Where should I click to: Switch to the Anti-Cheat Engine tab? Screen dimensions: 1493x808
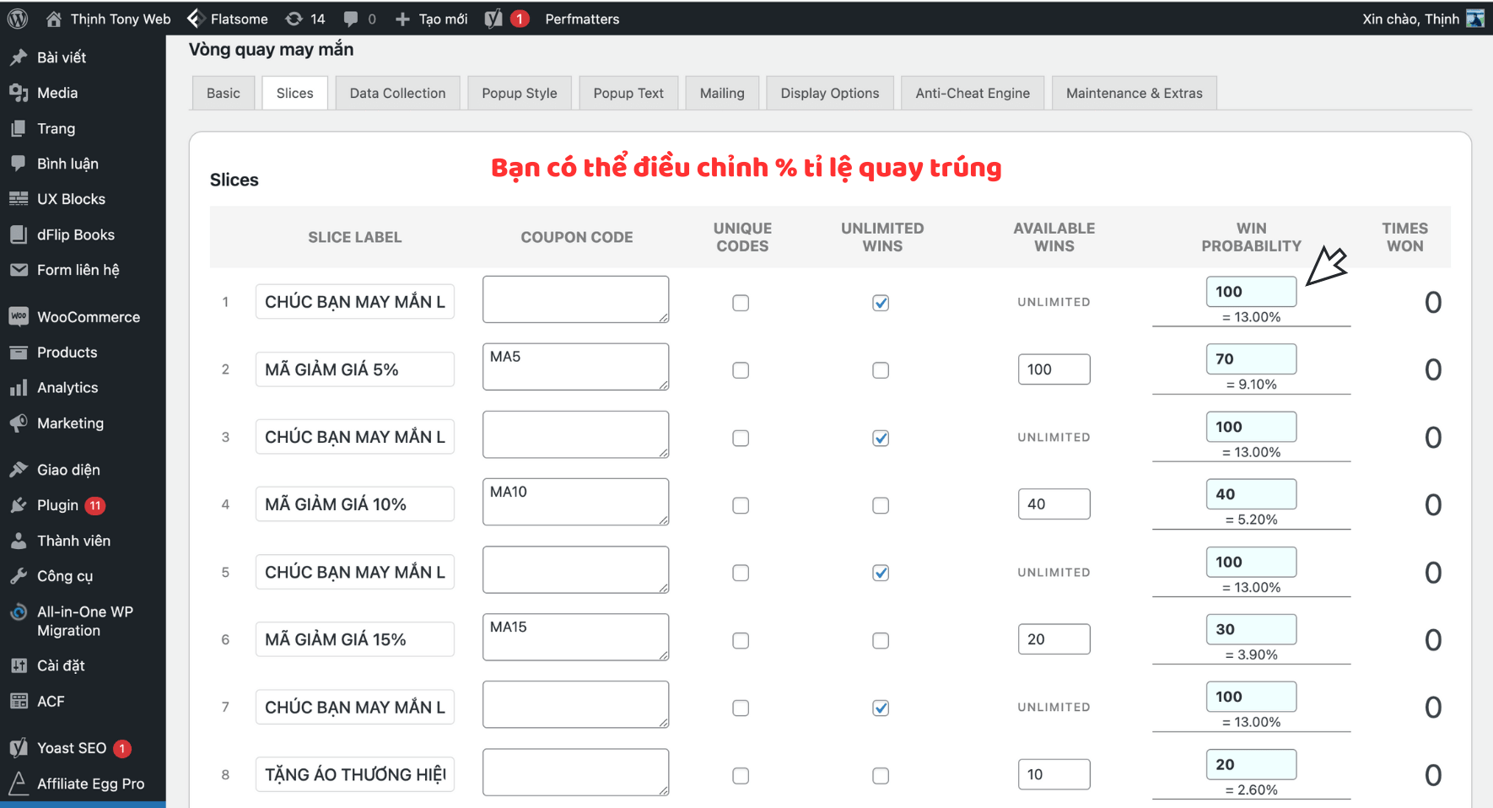973,93
